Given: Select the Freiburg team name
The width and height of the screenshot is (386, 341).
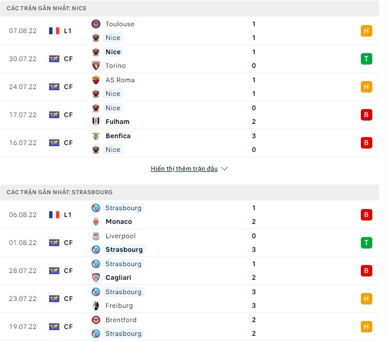Looking at the screenshot, I should click(x=118, y=306).
